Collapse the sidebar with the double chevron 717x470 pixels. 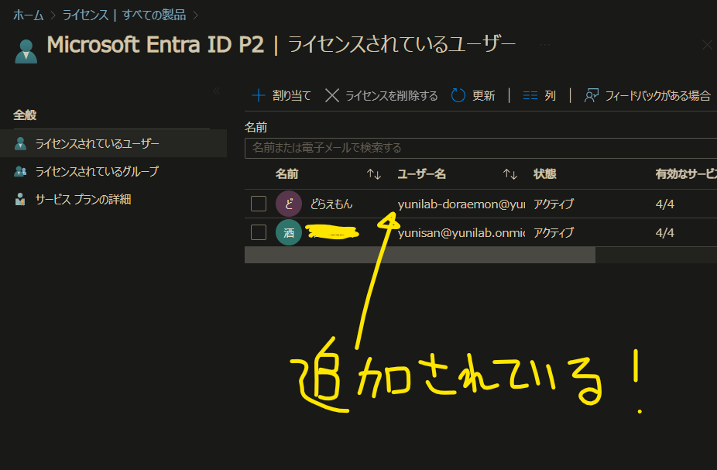218,91
